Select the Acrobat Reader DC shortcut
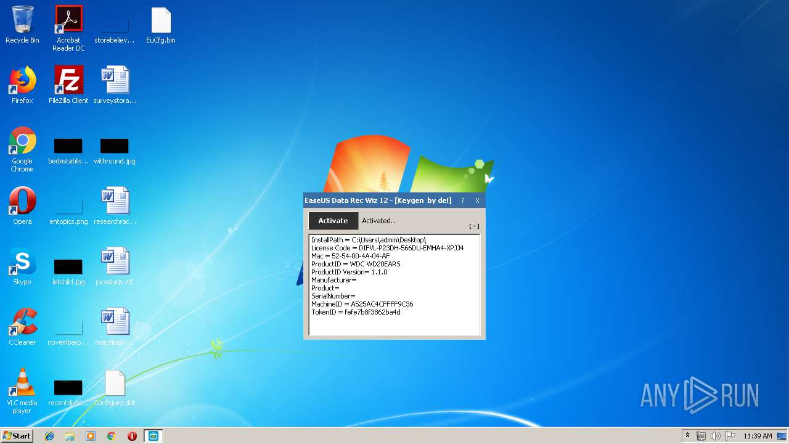The image size is (789, 444). coord(68,28)
